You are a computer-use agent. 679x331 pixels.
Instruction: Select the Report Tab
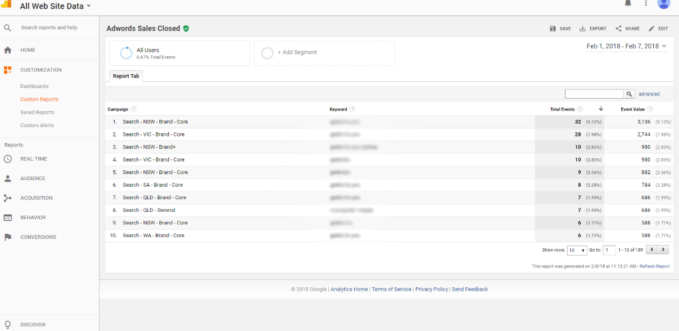(126, 76)
